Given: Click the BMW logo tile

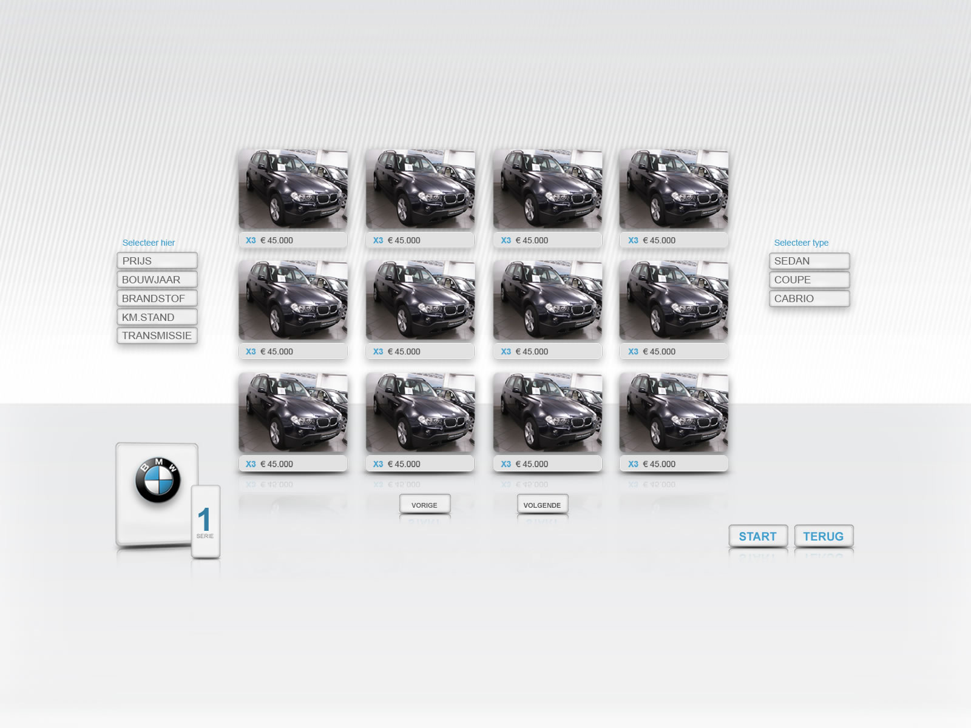Looking at the screenshot, I should coord(157,494).
